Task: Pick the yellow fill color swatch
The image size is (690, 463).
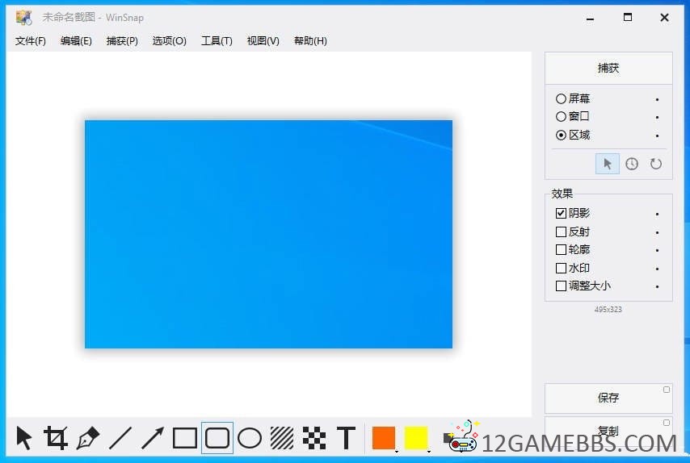Action: pyautogui.click(x=416, y=438)
